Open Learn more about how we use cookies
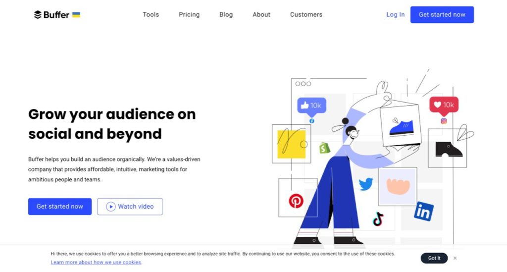Screen dimensions: 507x272 [96, 262]
